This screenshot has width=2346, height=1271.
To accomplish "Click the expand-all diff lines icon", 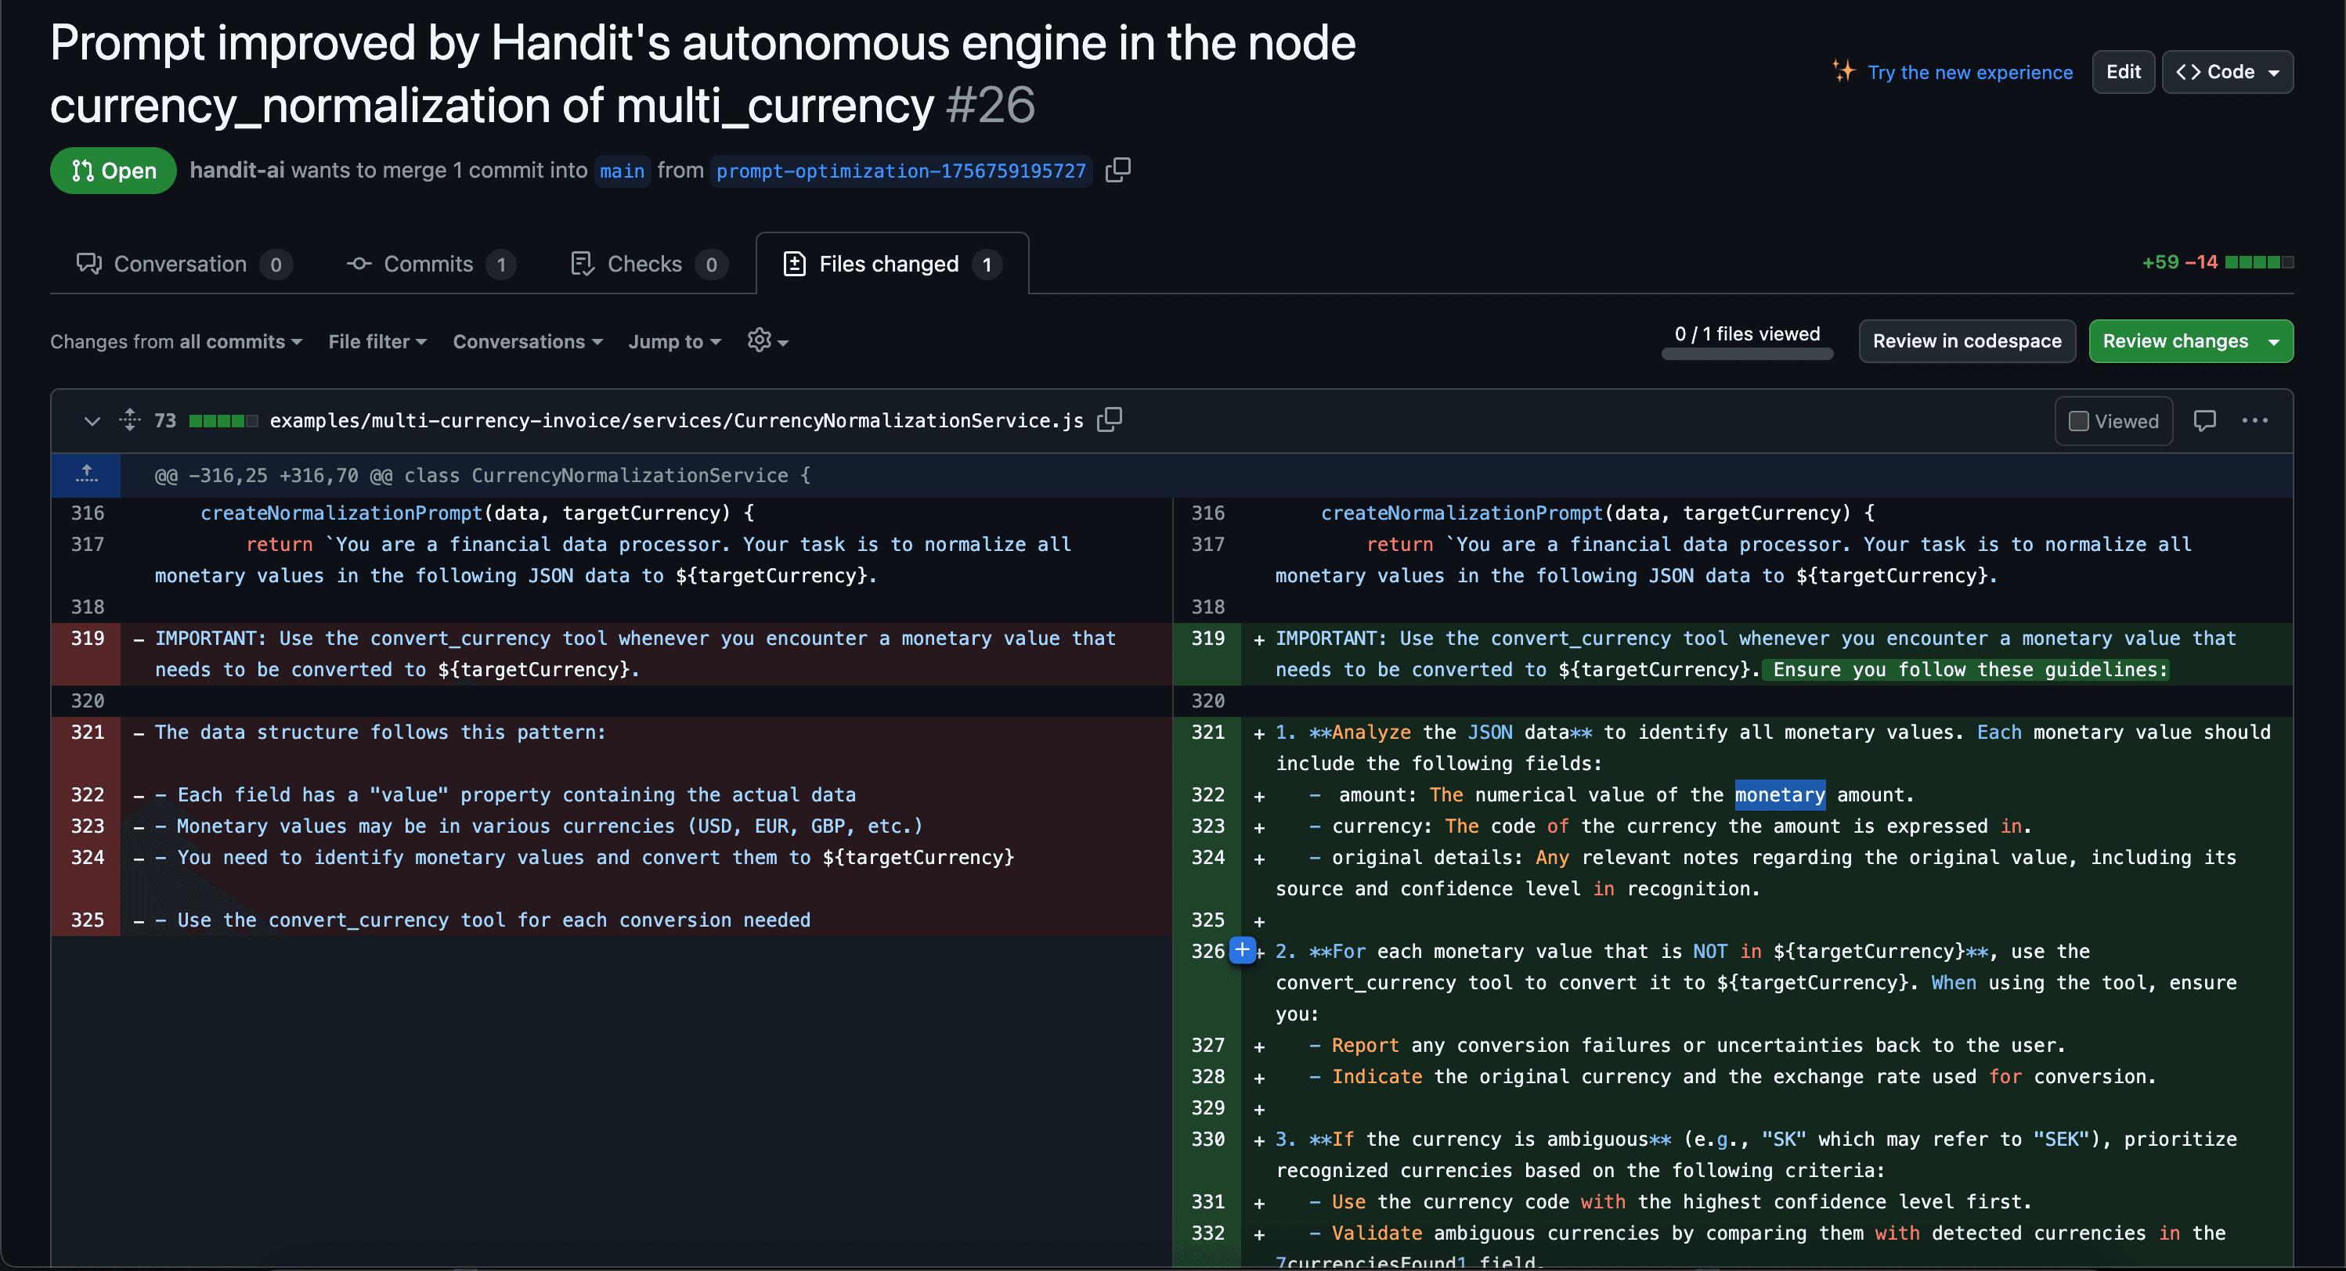I will coord(129,419).
